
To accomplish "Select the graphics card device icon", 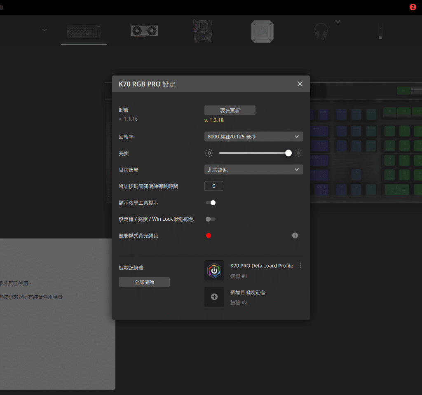I will [x=144, y=31].
